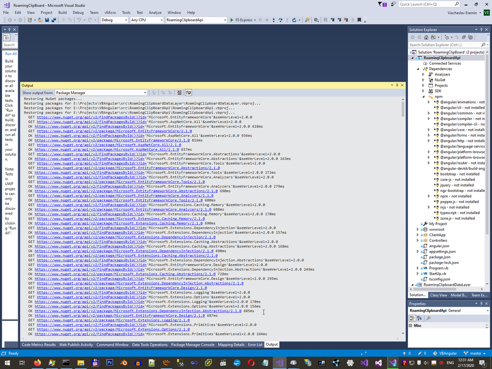Start debugging with IIS Express play button

click(232, 20)
